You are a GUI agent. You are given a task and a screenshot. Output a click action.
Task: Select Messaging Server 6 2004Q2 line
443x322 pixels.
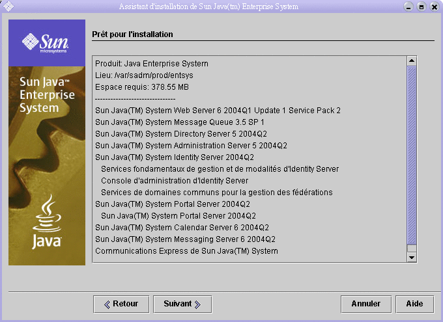point(185,239)
